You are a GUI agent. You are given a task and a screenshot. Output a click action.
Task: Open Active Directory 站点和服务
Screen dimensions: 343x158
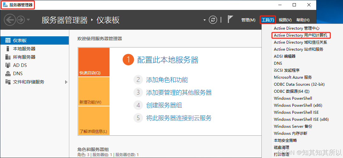pyautogui.click(x=299, y=49)
